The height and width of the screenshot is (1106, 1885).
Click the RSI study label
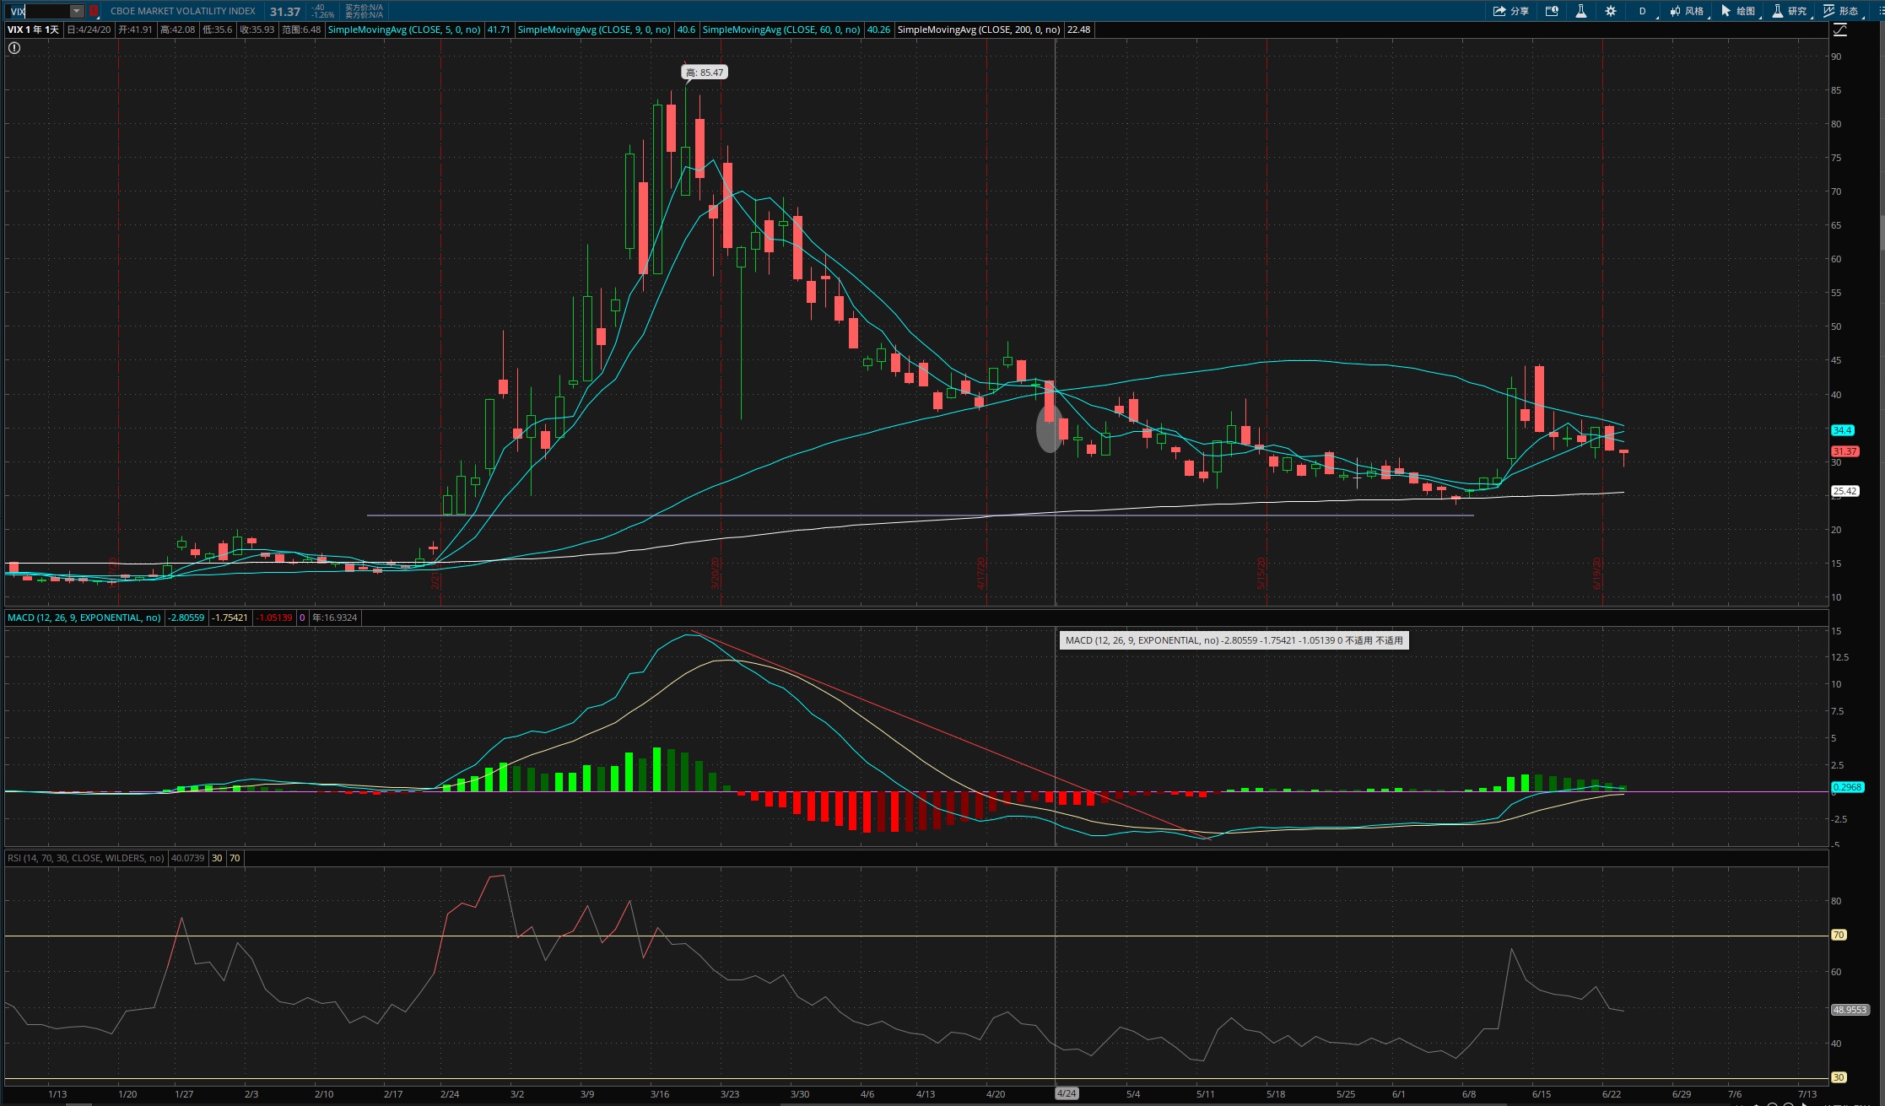click(x=85, y=858)
